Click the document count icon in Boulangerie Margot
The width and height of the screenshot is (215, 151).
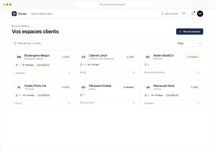17,65
